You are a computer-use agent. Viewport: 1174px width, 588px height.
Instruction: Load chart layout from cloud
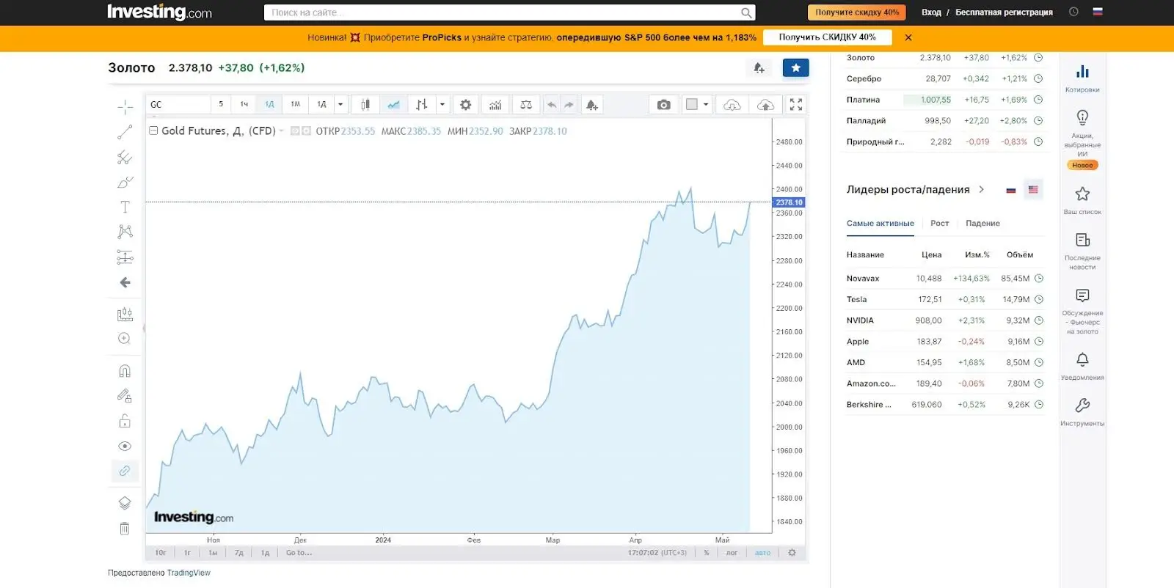(732, 105)
